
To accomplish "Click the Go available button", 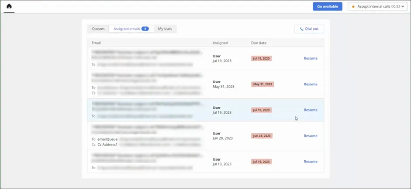I will (328, 7).
